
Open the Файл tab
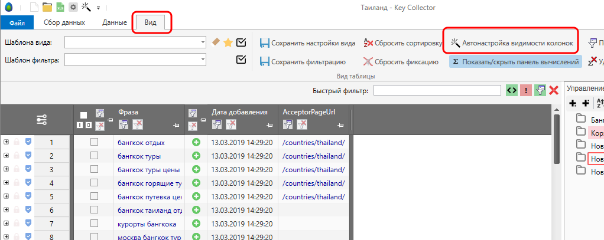click(17, 22)
